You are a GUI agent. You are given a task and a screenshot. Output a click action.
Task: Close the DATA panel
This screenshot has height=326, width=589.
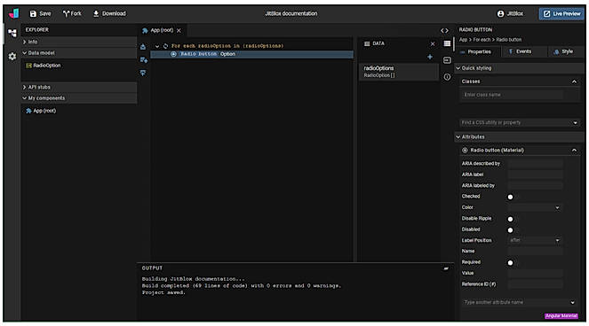(x=433, y=43)
